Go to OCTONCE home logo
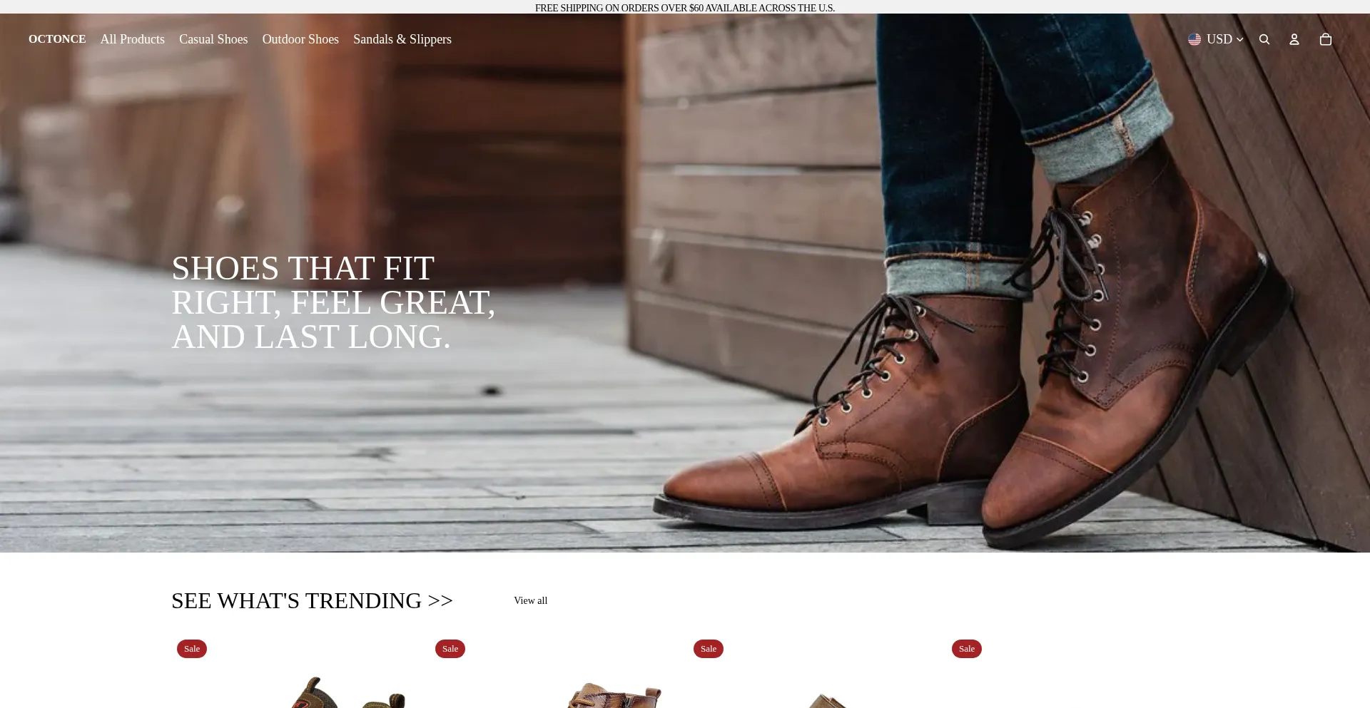The width and height of the screenshot is (1370, 708). click(x=57, y=39)
